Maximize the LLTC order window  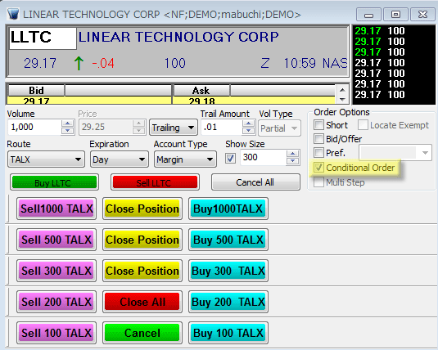[395, 15]
